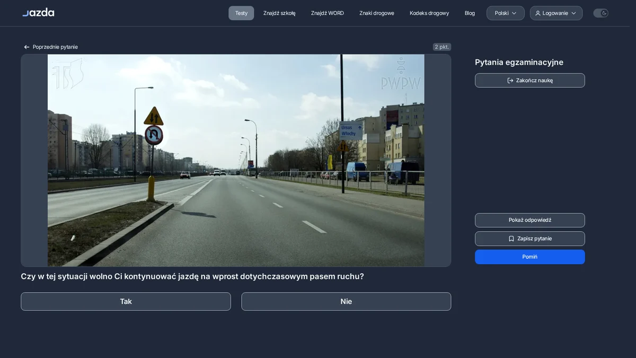Toggle the dark mode switch

pos(600,13)
